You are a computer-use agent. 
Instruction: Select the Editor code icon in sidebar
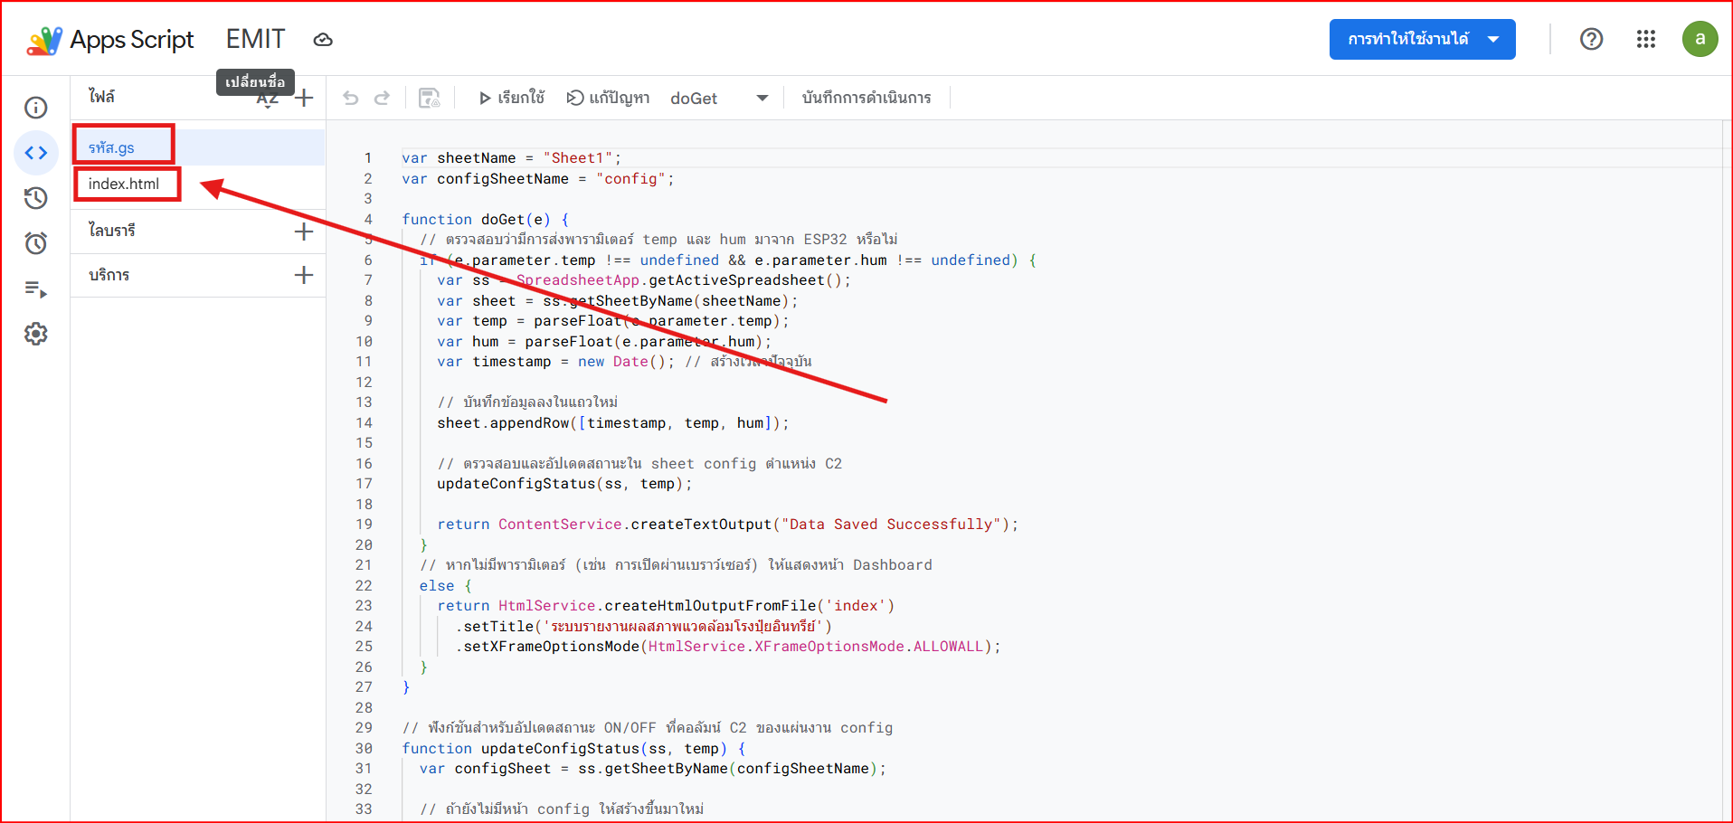[36, 153]
